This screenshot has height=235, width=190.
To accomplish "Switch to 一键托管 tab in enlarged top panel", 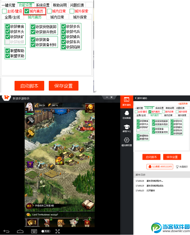I will click(9, 5).
